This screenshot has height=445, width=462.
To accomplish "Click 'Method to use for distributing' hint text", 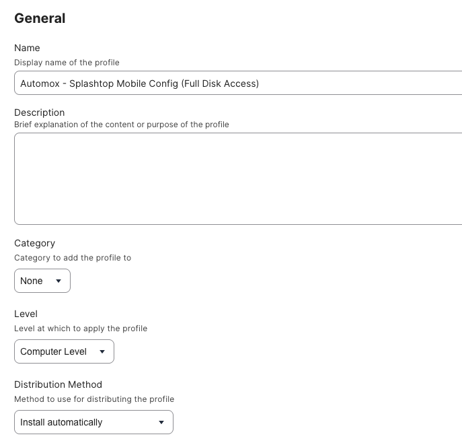I will point(93,399).
